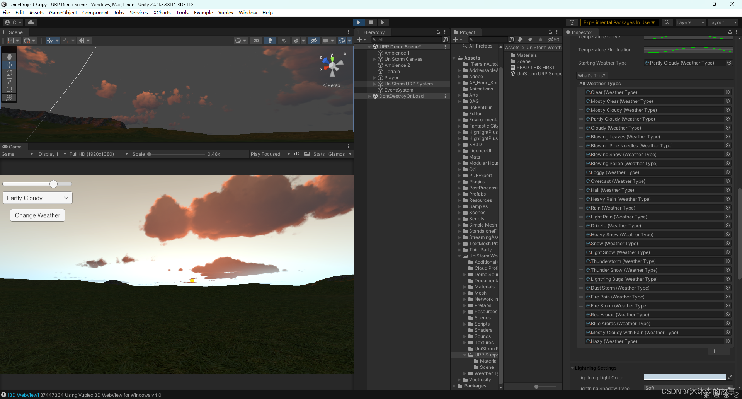The height and width of the screenshot is (399, 742).
Task: Select the Move tool in Scene overlay
Action: coord(9,65)
